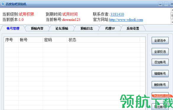This screenshot has height=110, width=173.
Task: Click the current account text downxia123
Action: pos(71,20)
